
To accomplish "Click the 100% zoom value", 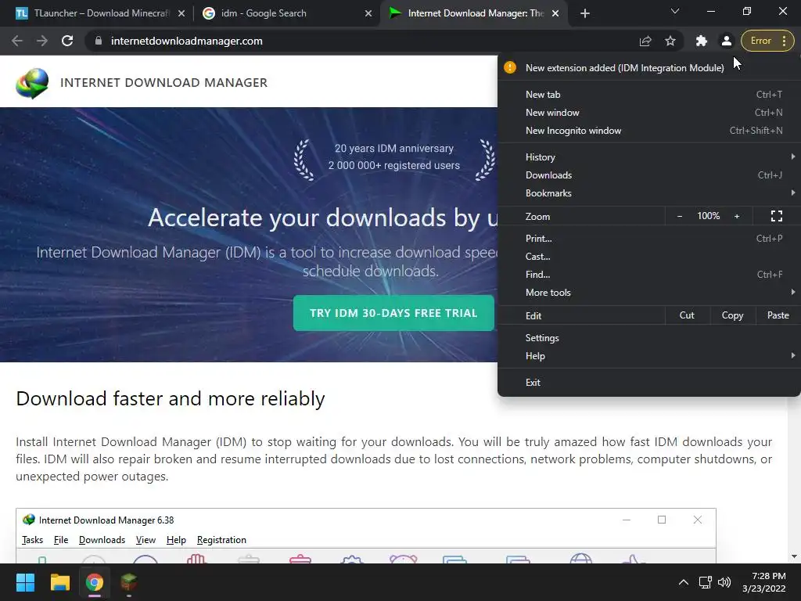I will (708, 216).
